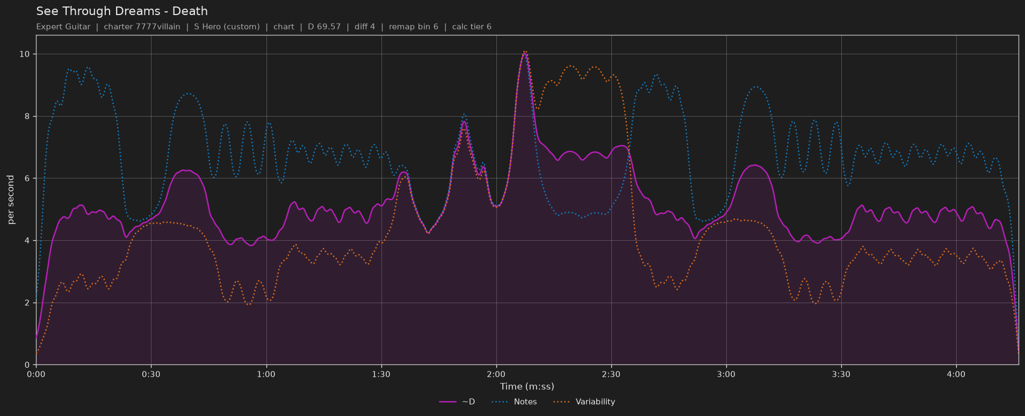Click the 'Time (m:ss)' axis label
Image resolution: width=1025 pixels, height=416 pixels.
(527, 386)
